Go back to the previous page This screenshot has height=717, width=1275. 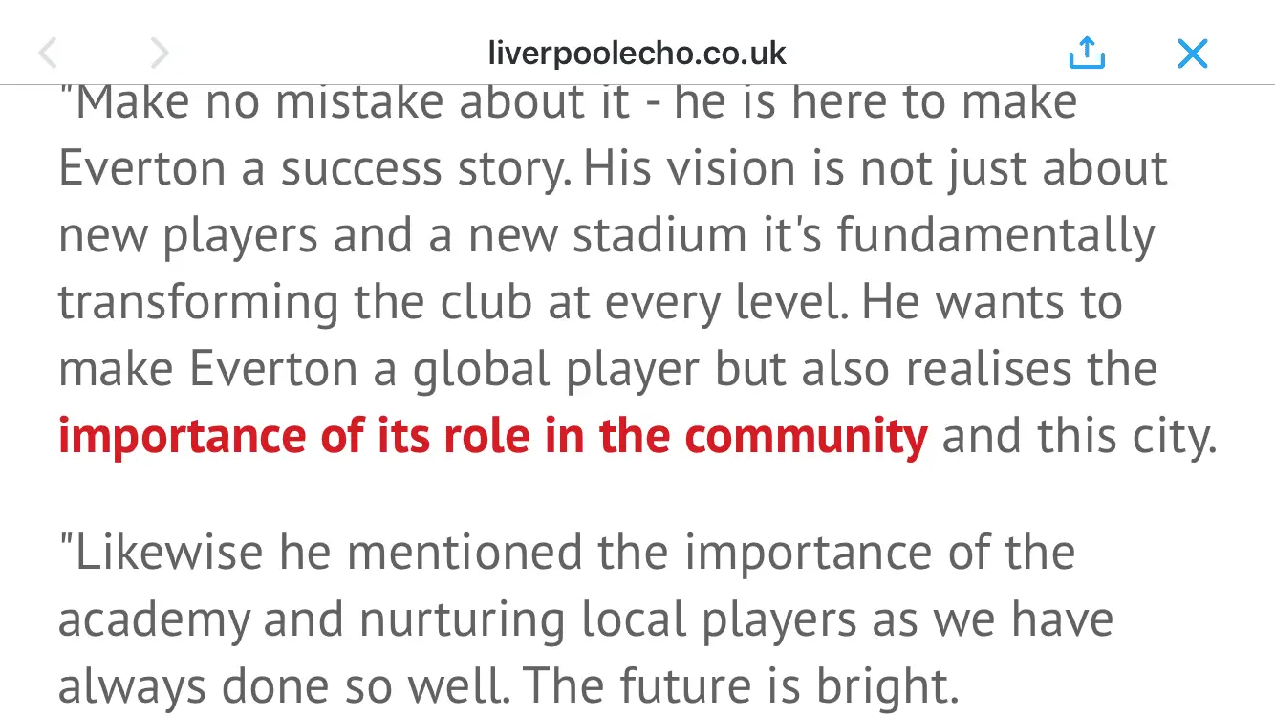(x=48, y=54)
